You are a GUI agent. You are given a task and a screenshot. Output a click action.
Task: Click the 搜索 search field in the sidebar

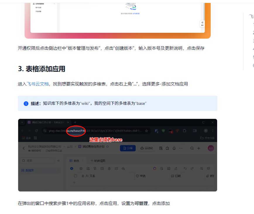(x=37, y=161)
